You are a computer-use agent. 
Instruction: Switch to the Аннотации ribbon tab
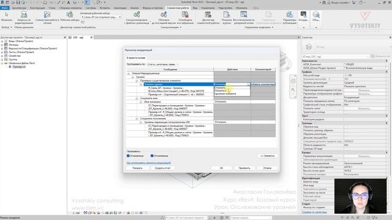tap(120, 8)
